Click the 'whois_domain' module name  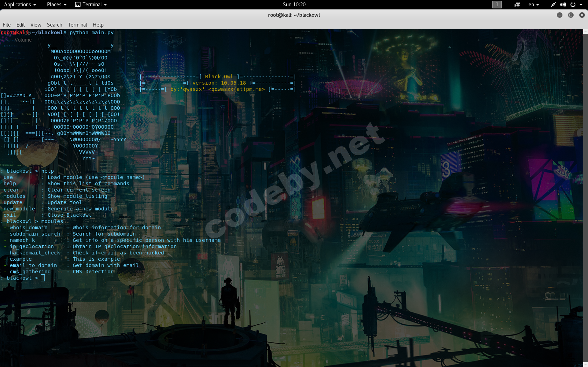tap(29, 228)
